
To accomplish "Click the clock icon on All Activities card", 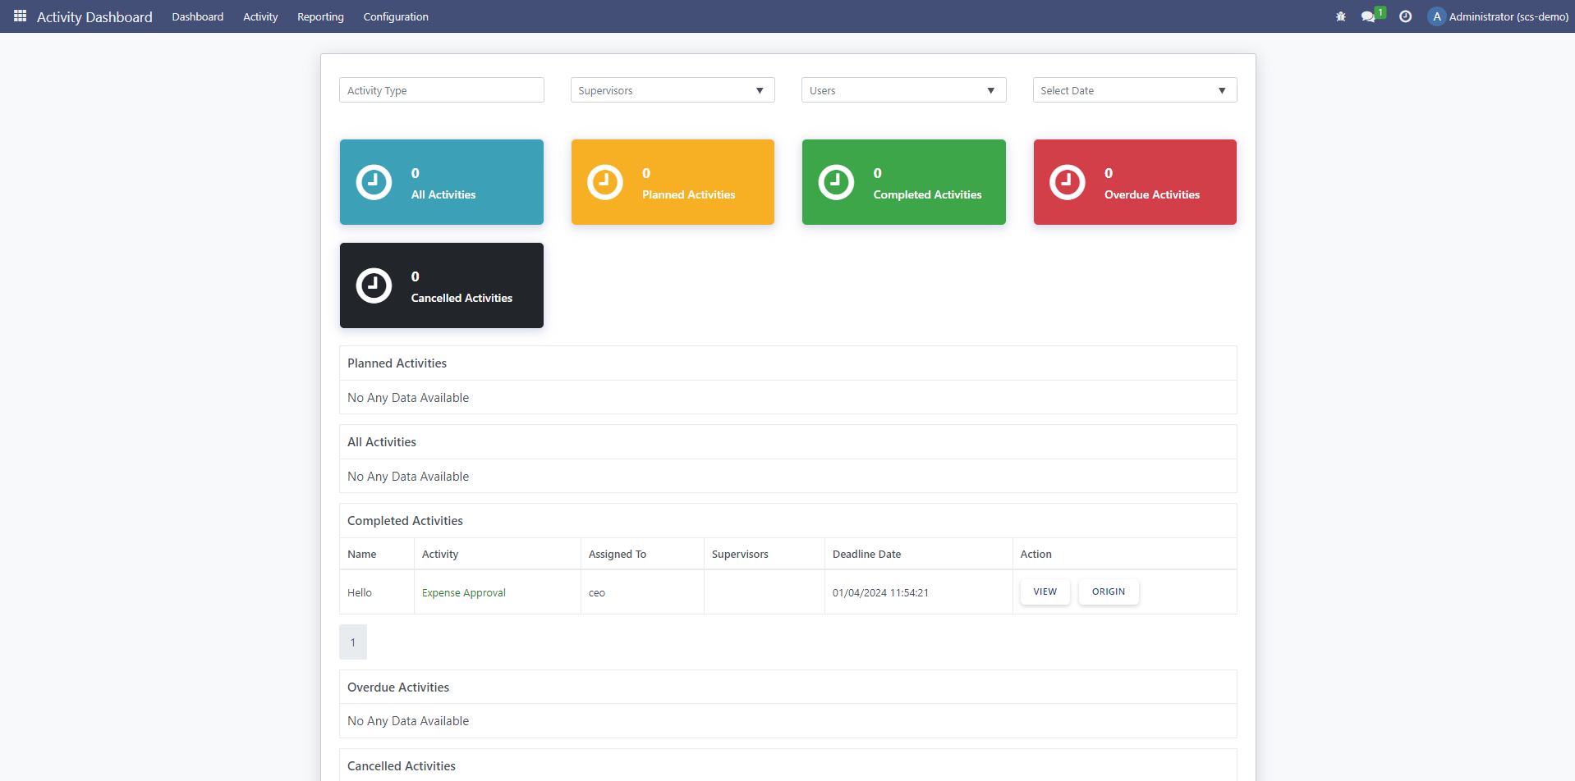I will click(374, 182).
